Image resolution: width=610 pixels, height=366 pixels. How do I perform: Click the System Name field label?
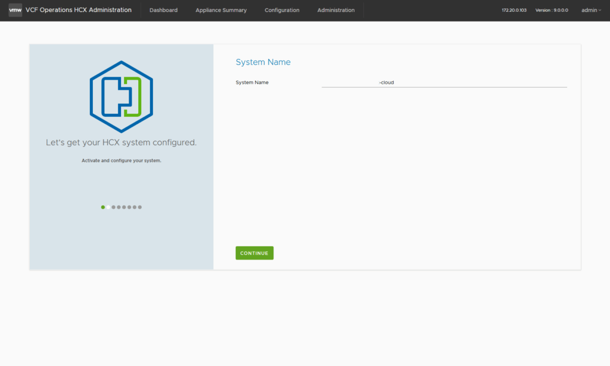pos(252,83)
